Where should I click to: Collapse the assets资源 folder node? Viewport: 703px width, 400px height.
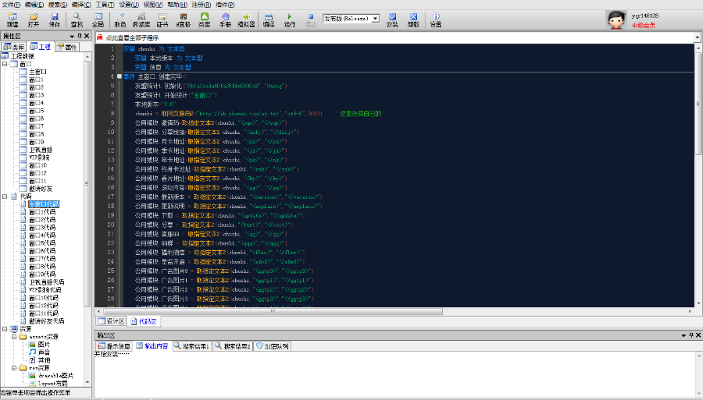(14, 337)
